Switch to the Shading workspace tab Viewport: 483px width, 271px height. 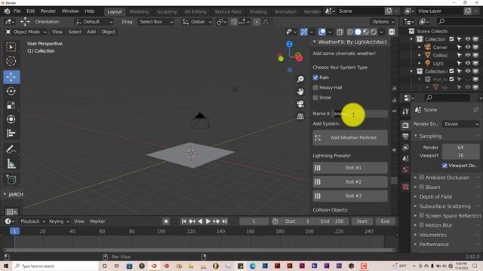pyautogui.click(x=258, y=12)
